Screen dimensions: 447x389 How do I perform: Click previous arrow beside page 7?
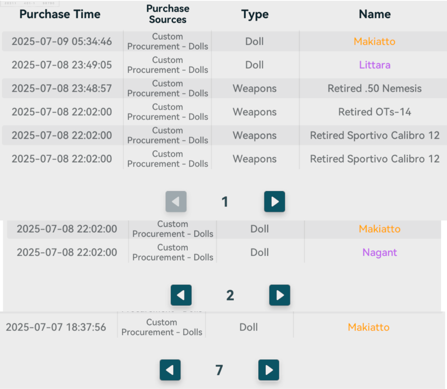170,370
